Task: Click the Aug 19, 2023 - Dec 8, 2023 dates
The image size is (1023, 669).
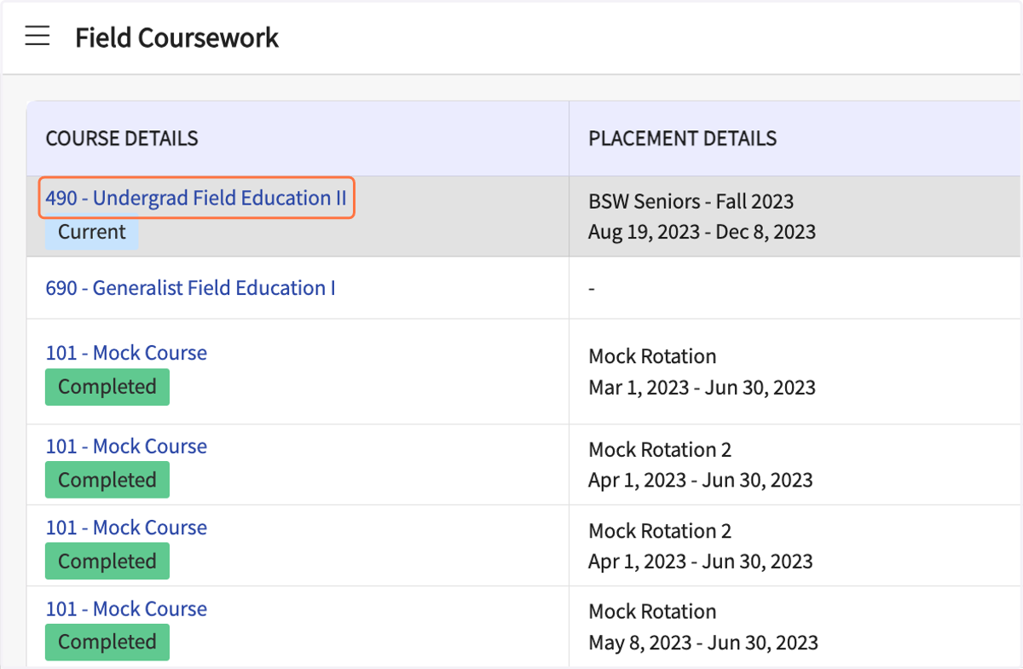Action: coord(702,232)
